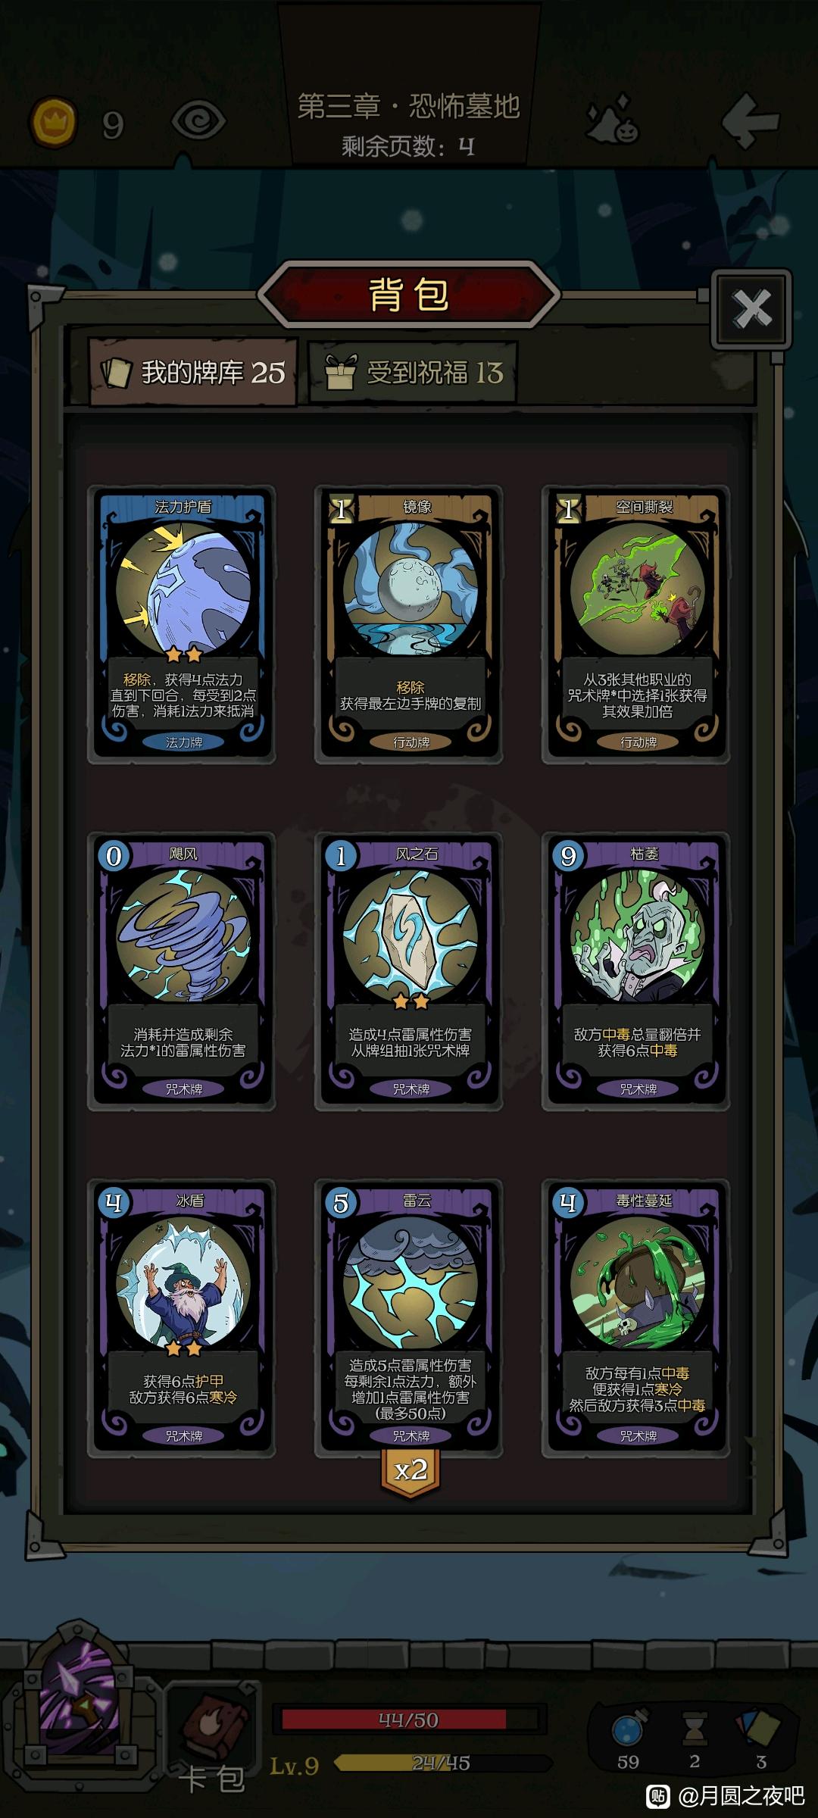This screenshot has width=818, height=1818.
Task: Open the 受到祝福 13 tab
Action: click(413, 372)
